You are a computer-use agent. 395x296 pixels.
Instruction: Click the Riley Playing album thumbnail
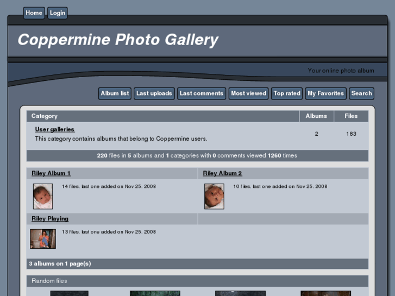click(x=43, y=239)
